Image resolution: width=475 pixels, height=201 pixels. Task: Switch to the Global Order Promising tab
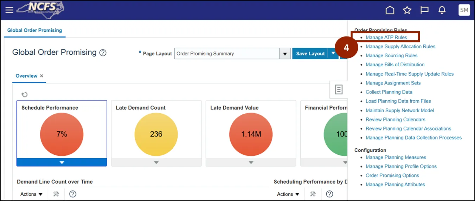[34, 31]
